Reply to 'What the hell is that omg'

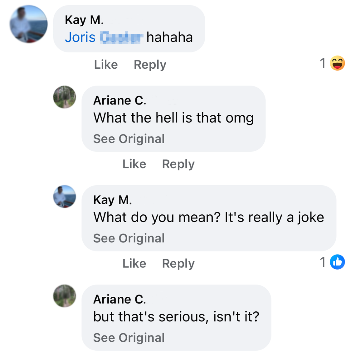pos(178,164)
